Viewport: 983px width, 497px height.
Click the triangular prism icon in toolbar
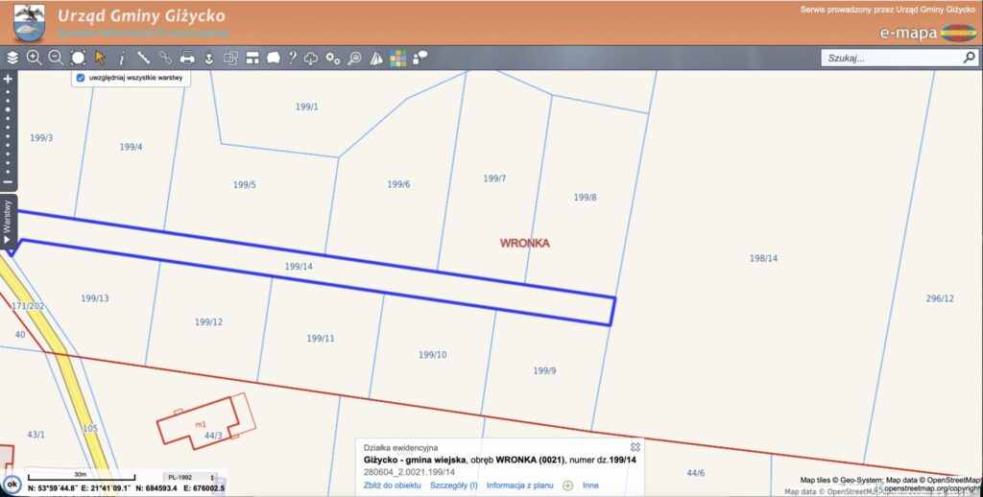pyautogui.click(x=376, y=59)
